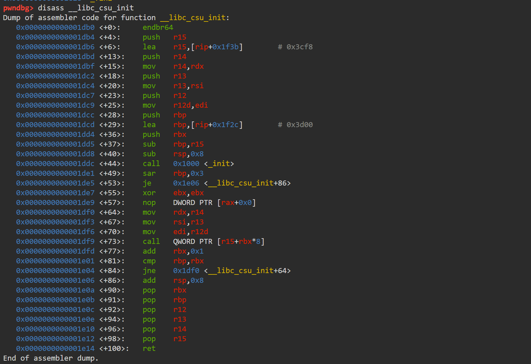Viewport: 531px width, 364px height.
Task: Click address 0x0000000000001e0e
Action: coord(55,319)
